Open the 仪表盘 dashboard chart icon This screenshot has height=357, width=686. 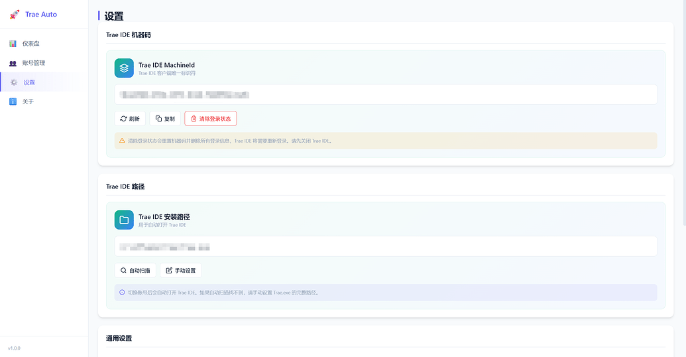pos(13,43)
